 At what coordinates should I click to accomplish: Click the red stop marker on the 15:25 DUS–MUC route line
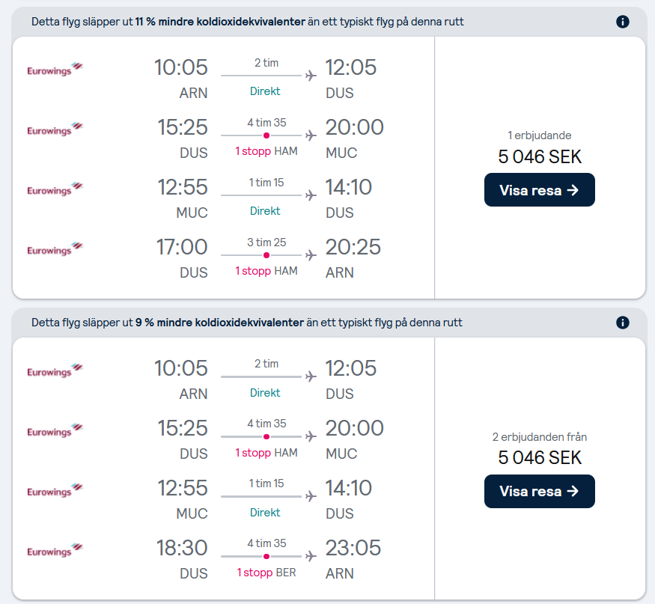pos(265,135)
